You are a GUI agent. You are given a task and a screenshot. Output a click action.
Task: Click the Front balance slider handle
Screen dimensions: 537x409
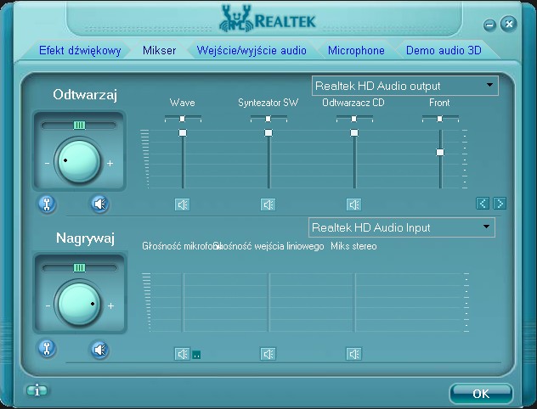pyautogui.click(x=440, y=119)
